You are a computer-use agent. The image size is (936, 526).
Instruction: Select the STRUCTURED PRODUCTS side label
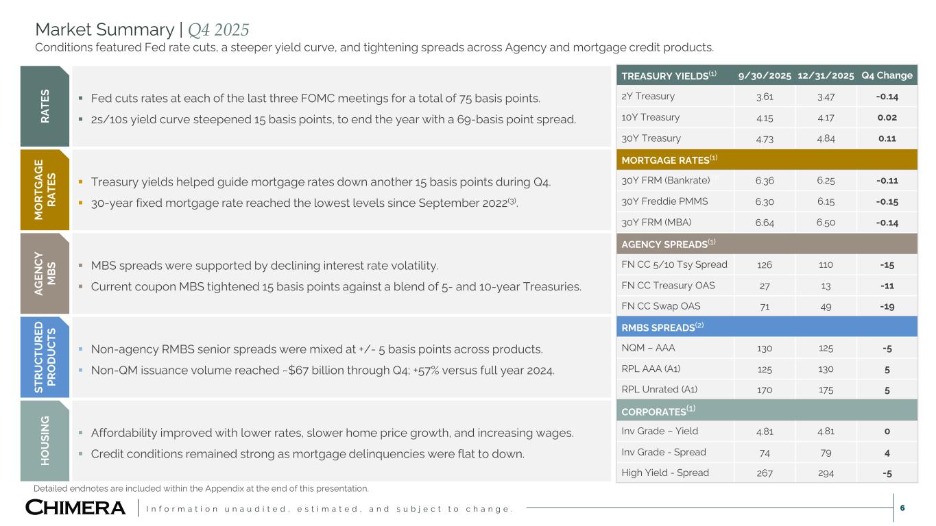pyautogui.click(x=45, y=357)
